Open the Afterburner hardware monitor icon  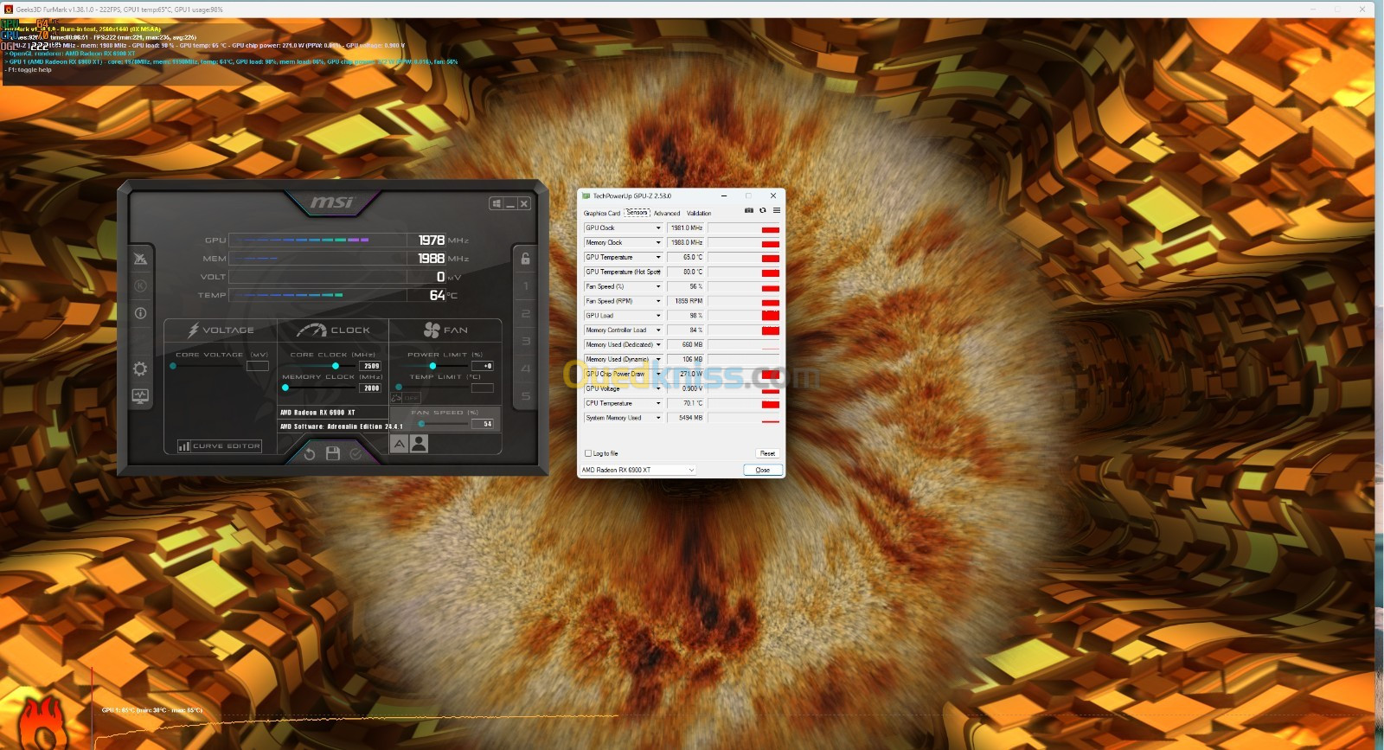pyautogui.click(x=140, y=396)
